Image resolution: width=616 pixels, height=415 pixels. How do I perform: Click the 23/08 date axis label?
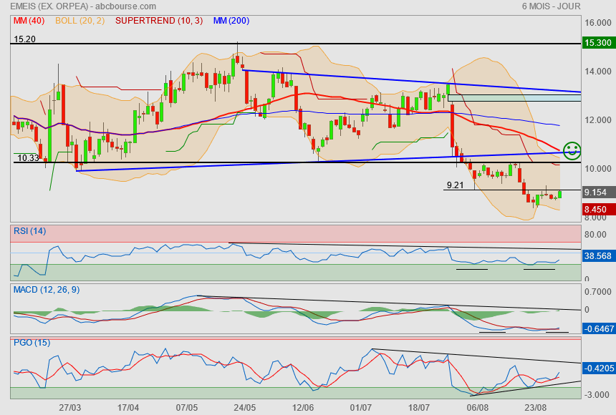[536, 408]
